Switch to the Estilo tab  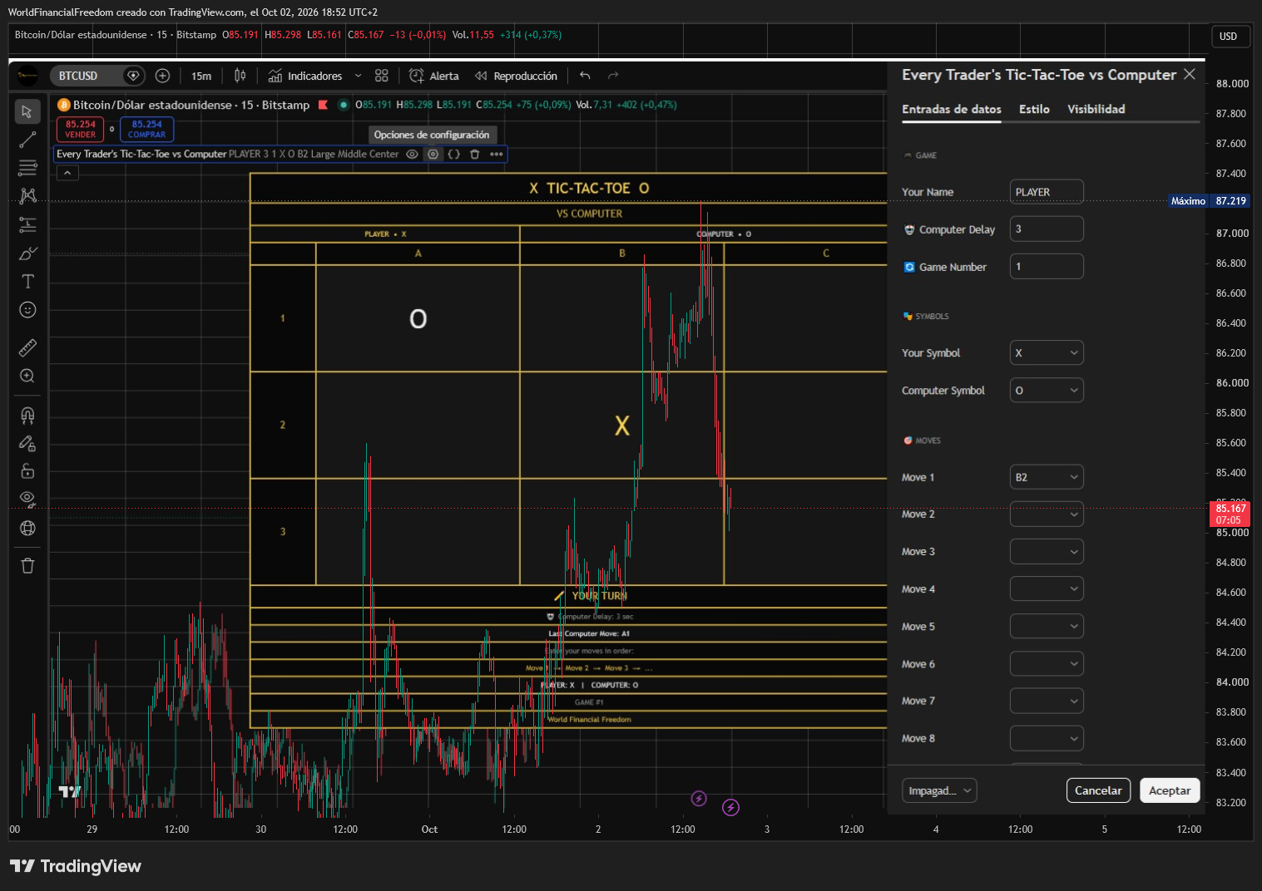(1034, 109)
